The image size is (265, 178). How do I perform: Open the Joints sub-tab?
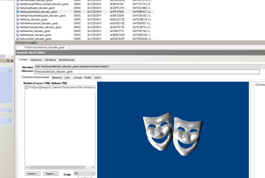(x=97, y=78)
